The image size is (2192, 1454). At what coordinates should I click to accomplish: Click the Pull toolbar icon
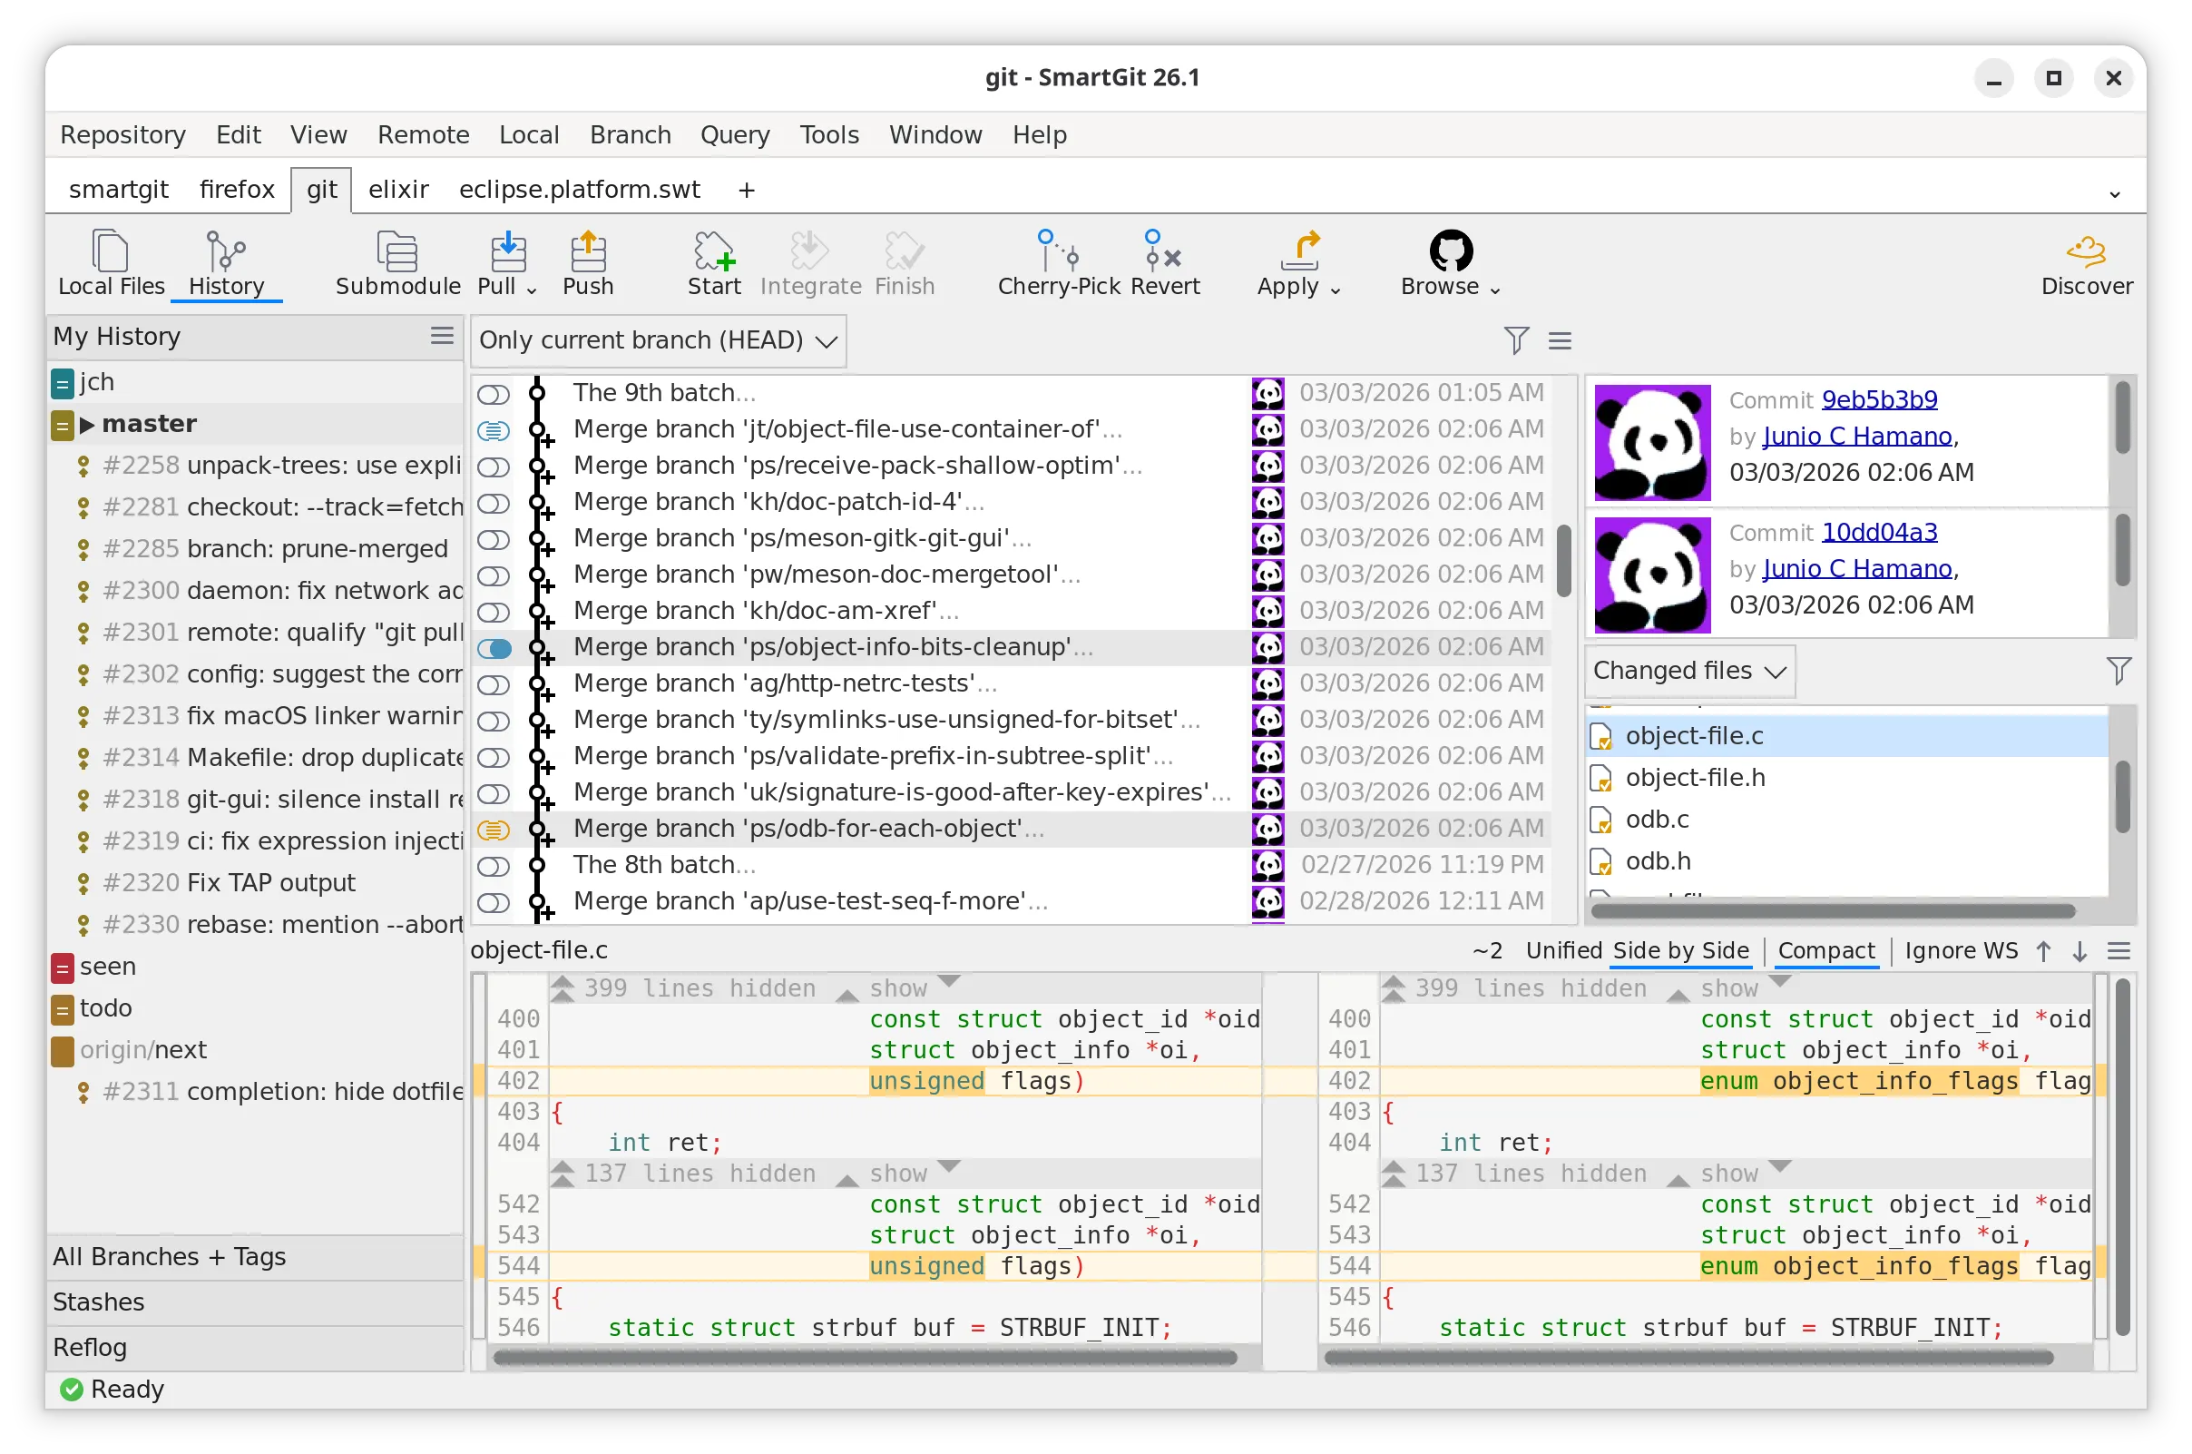[507, 252]
